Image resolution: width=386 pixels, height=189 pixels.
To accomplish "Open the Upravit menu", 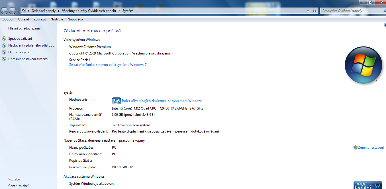I will (x=24, y=19).
